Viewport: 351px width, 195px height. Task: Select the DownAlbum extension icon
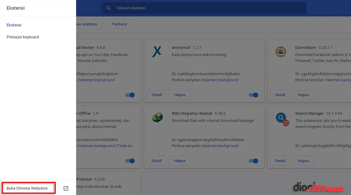pos(281,52)
